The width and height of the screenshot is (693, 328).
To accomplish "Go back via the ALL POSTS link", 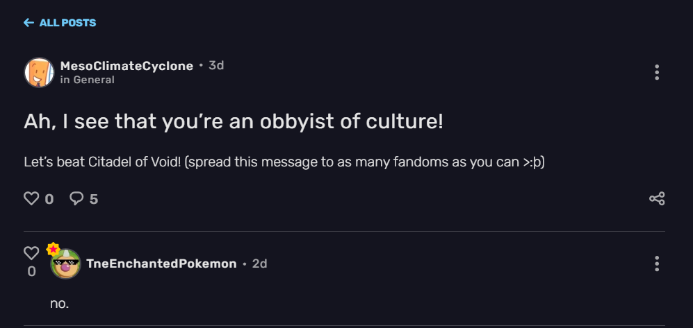I will coord(67,23).
